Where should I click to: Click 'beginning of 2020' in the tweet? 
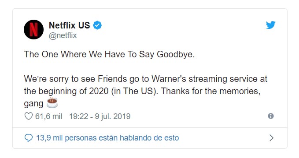point(74,91)
